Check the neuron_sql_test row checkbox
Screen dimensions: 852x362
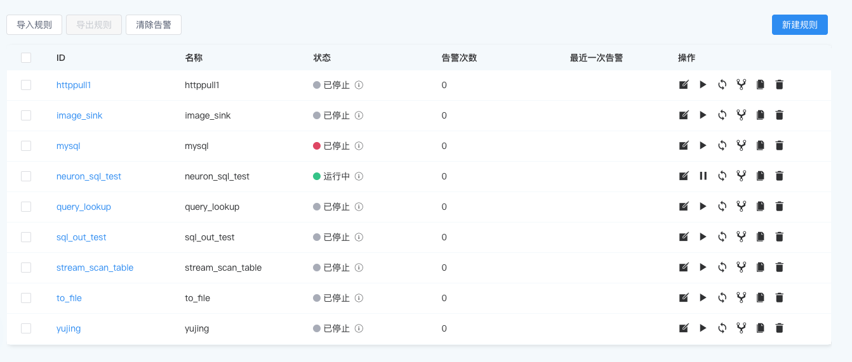[x=26, y=176]
